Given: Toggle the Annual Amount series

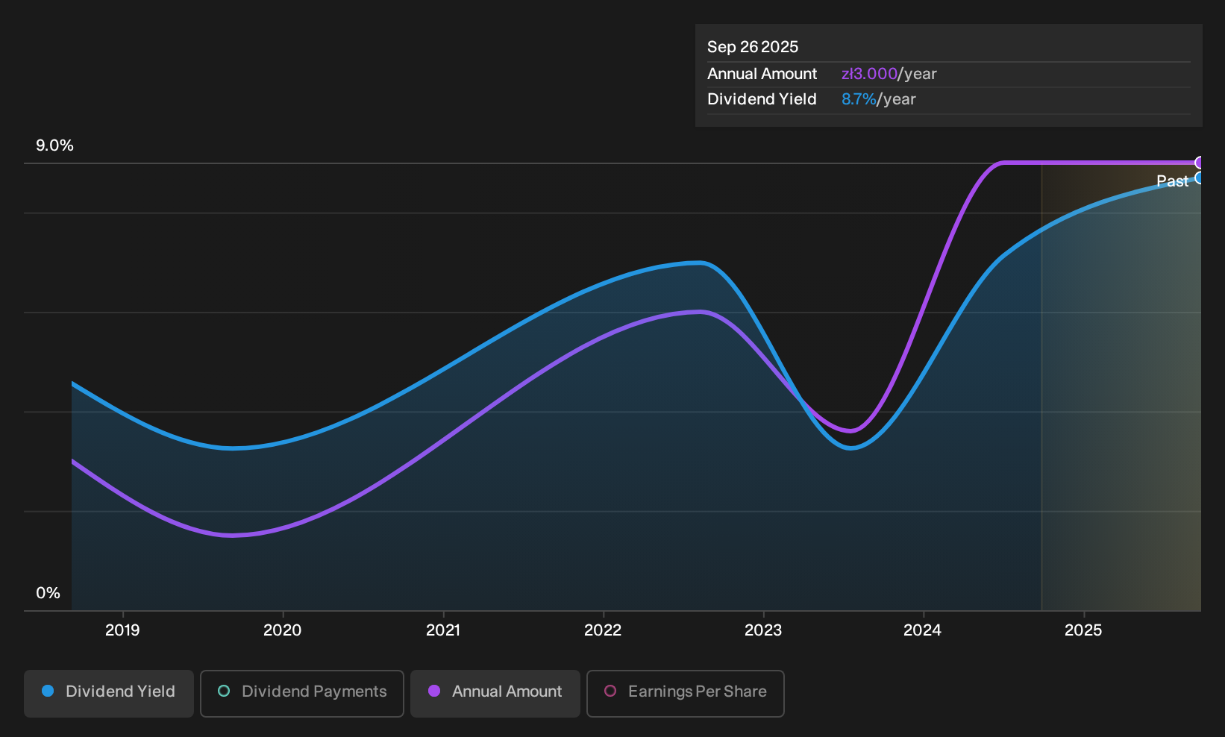Looking at the screenshot, I should 495,694.
